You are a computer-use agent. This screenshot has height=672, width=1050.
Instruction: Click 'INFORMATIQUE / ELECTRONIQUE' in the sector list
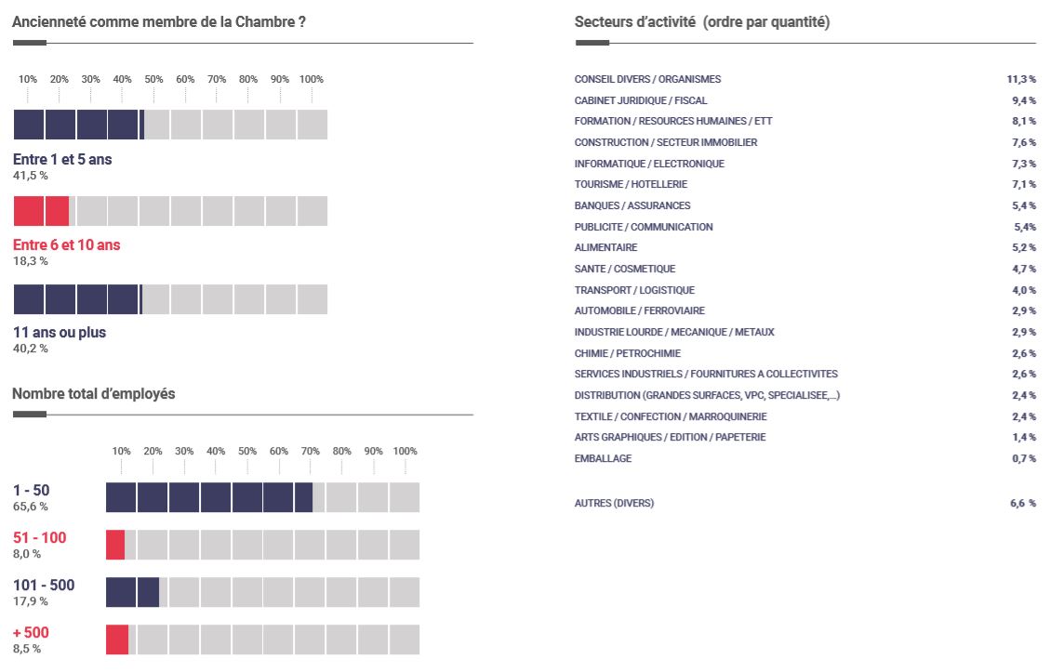pos(649,164)
